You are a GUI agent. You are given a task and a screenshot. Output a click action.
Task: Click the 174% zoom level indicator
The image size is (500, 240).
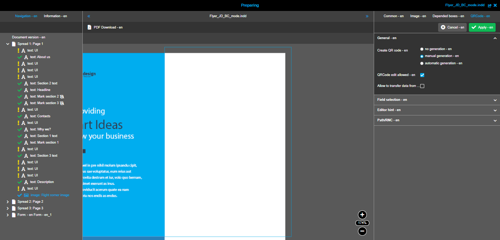coord(362,223)
